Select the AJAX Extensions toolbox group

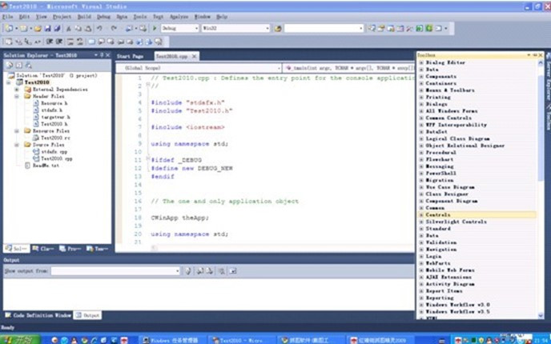(448, 277)
